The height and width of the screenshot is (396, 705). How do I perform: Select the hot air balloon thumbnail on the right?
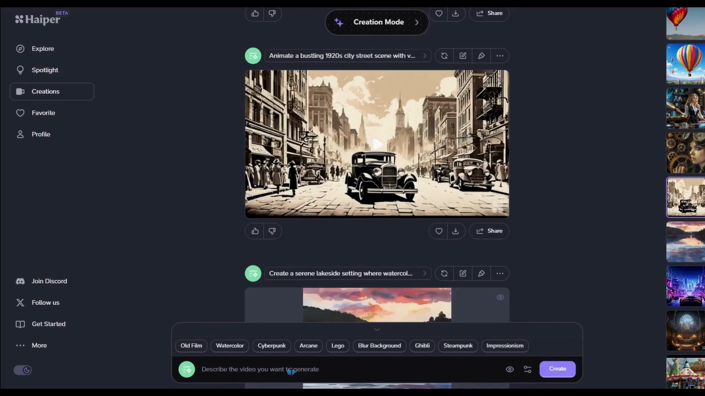pyautogui.click(x=686, y=63)
